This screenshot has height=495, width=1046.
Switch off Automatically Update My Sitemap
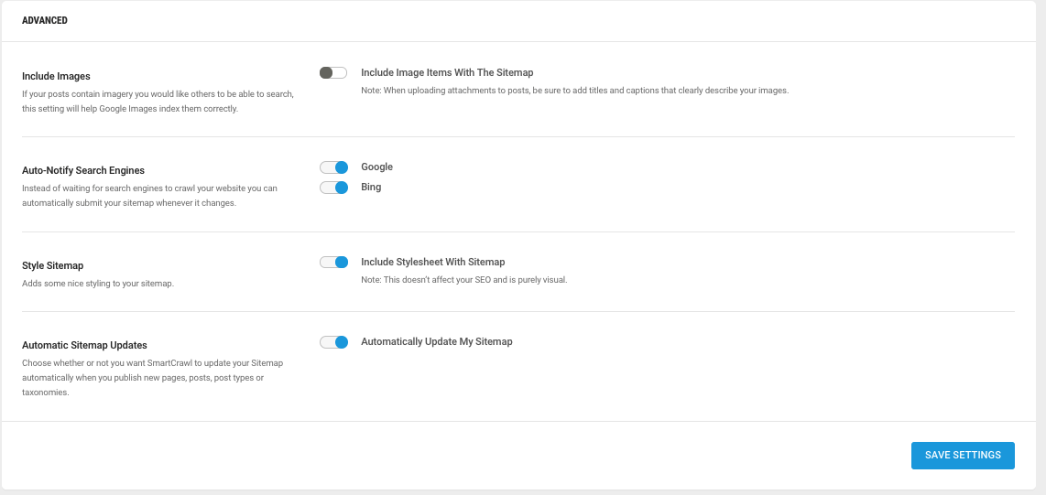coord(333,342)
